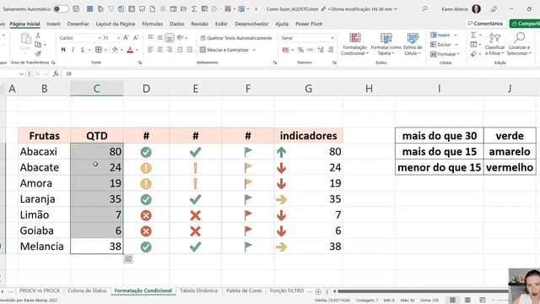Switch to Fórmulas ribbon tab
The height and width of the screenshot is (304, 540).
(152, 24)
